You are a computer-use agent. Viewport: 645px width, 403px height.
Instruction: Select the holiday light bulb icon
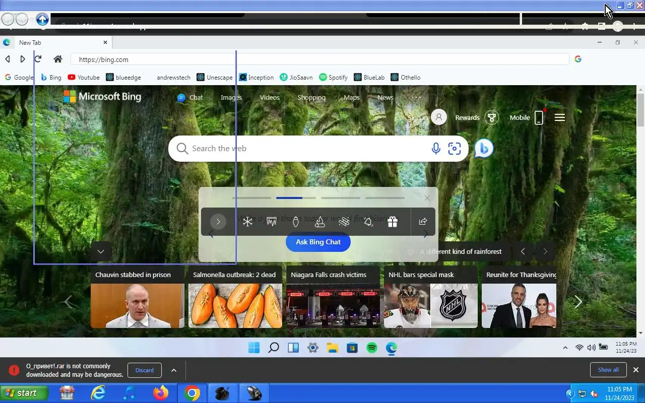[296, 222]
